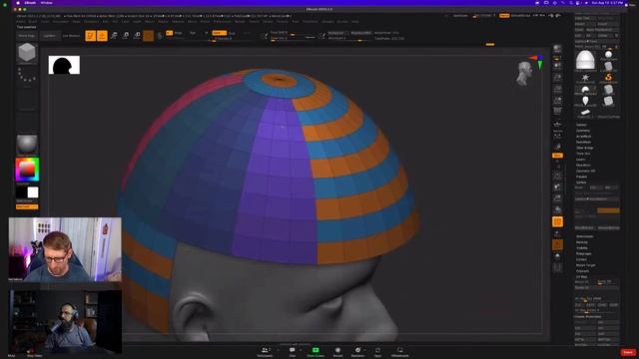This screenshot has height=359, width=639.
Task: Toggle Edit mode button
Action: [x=91, y=36]
